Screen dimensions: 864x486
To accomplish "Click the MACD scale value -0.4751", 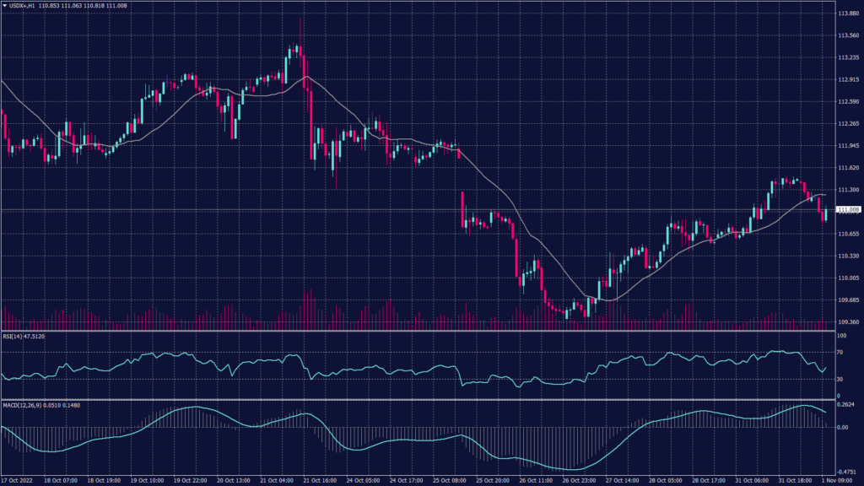I will (845, 472).
